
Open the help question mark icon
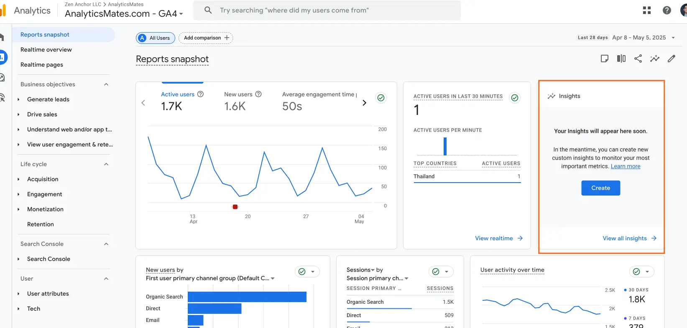coord(667,10)
